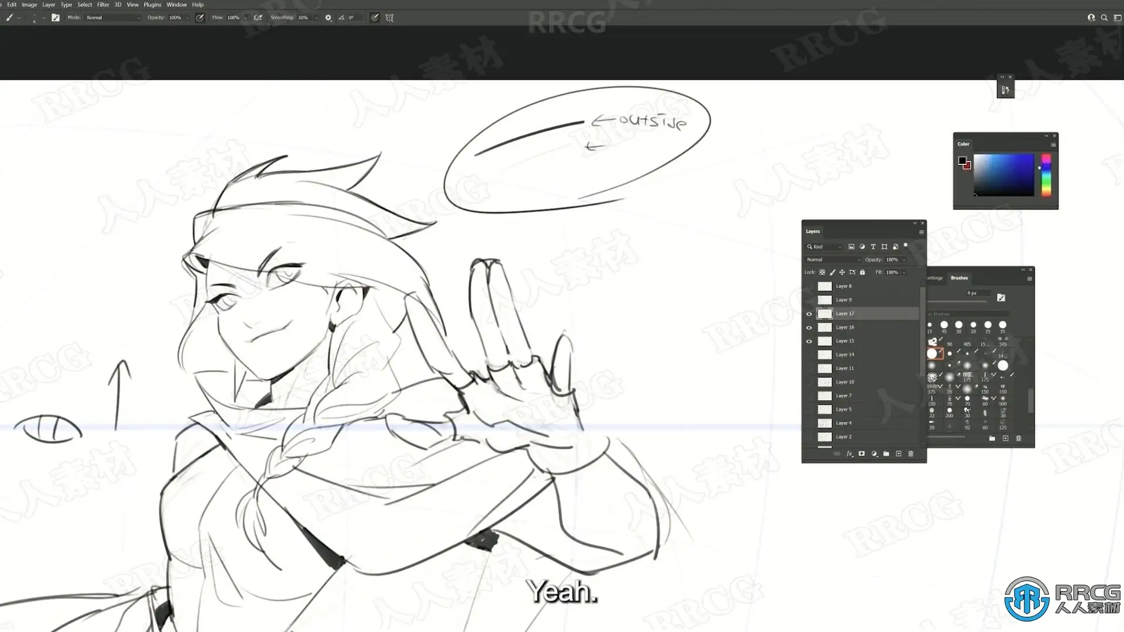Show Layer 14 visibility box

click(x=809, y=355)
